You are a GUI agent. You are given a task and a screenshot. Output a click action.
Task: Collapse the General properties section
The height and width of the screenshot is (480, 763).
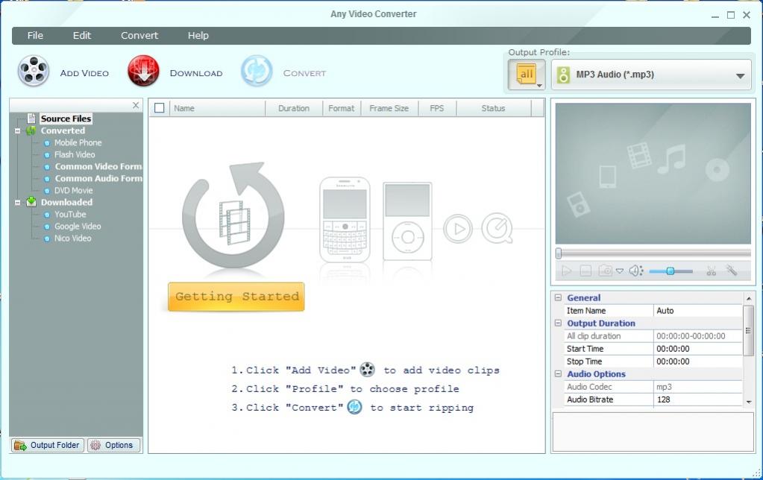point(558,297)
